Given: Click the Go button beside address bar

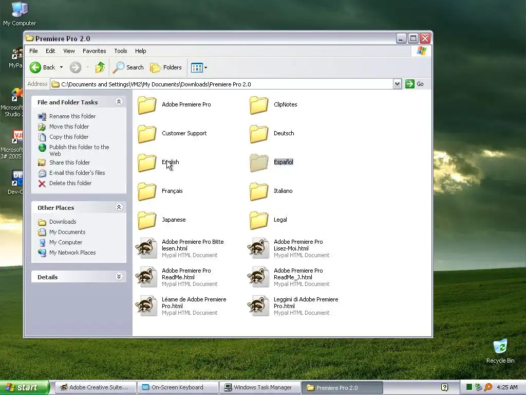Looking at the screenshot, I should [x=415, y=84].
